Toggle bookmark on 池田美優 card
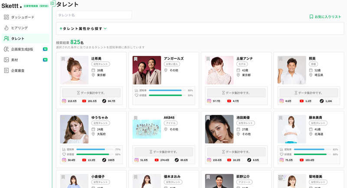Screen dimensions: 347x188 [x=208, y=118]
